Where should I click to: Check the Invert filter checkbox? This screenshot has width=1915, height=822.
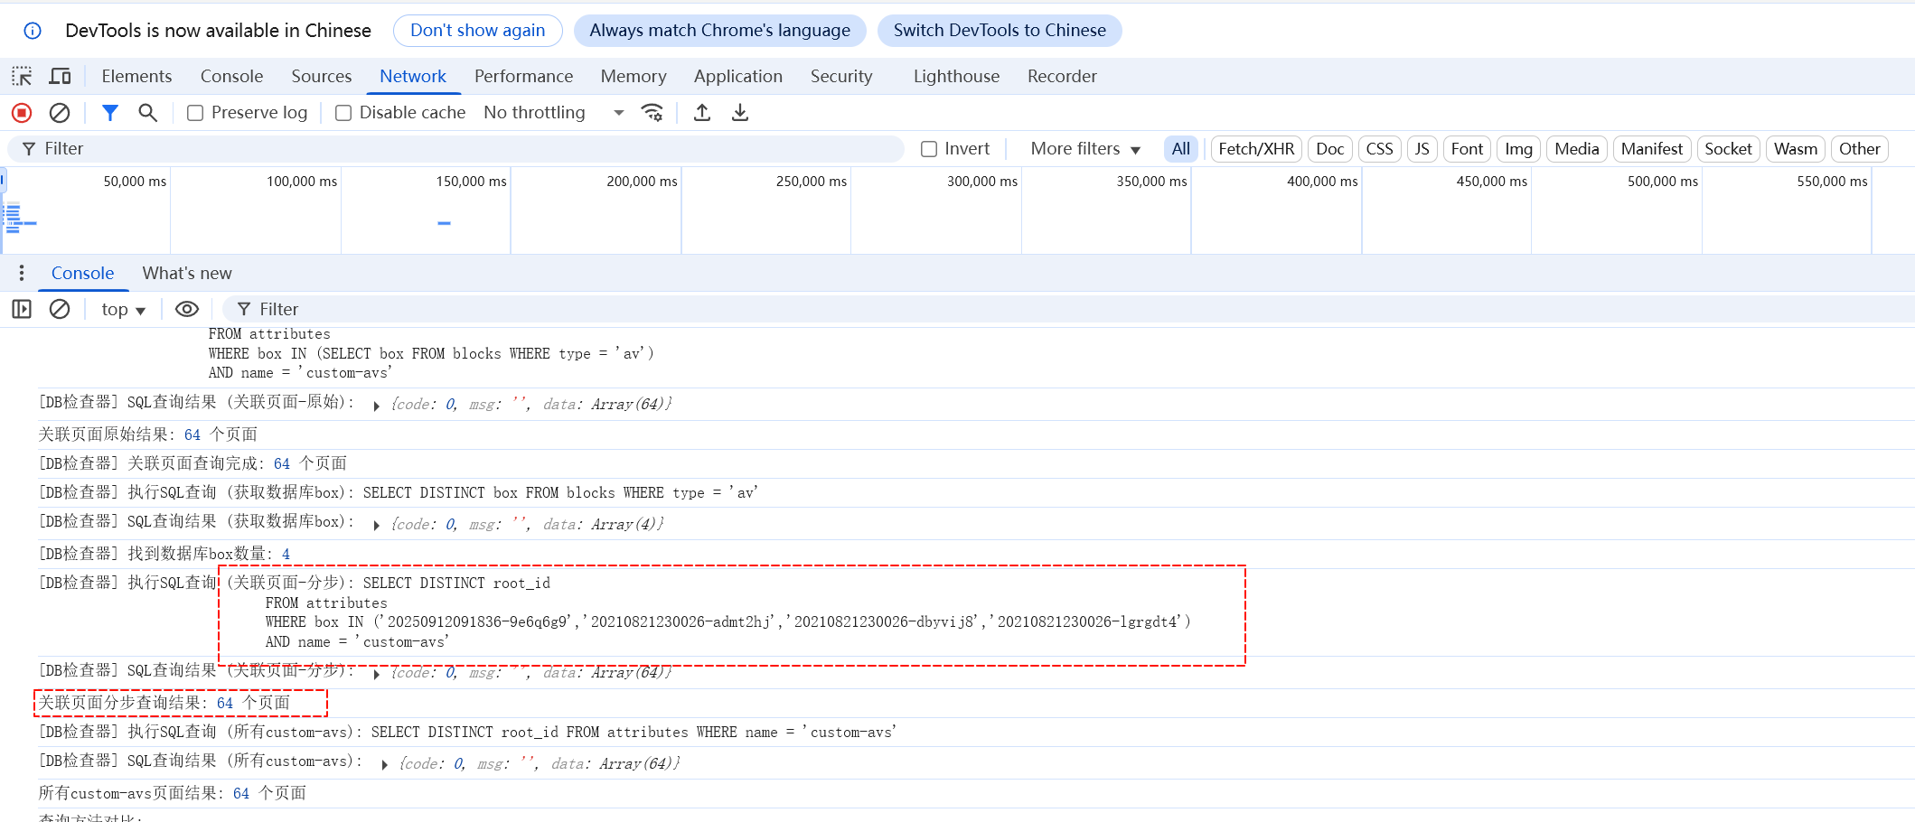[x=929, y=149]
